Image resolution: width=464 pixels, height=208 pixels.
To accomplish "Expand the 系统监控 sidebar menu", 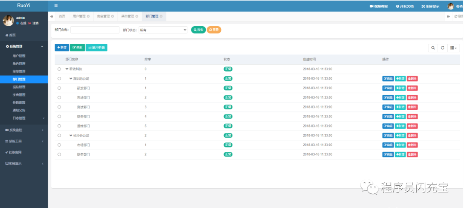I will (24, 130).
